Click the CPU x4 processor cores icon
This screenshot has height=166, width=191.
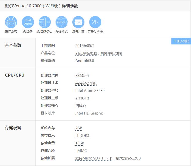tap(45, 22)
